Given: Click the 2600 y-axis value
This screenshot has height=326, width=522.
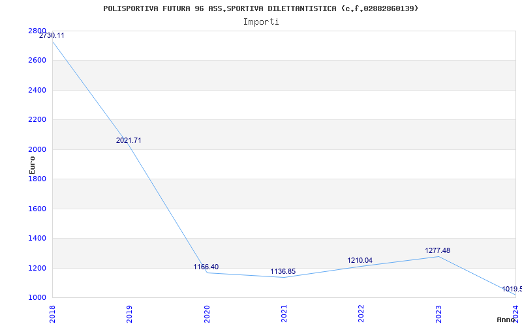Looking at the screenshot, I should click(x=37, y=61).
